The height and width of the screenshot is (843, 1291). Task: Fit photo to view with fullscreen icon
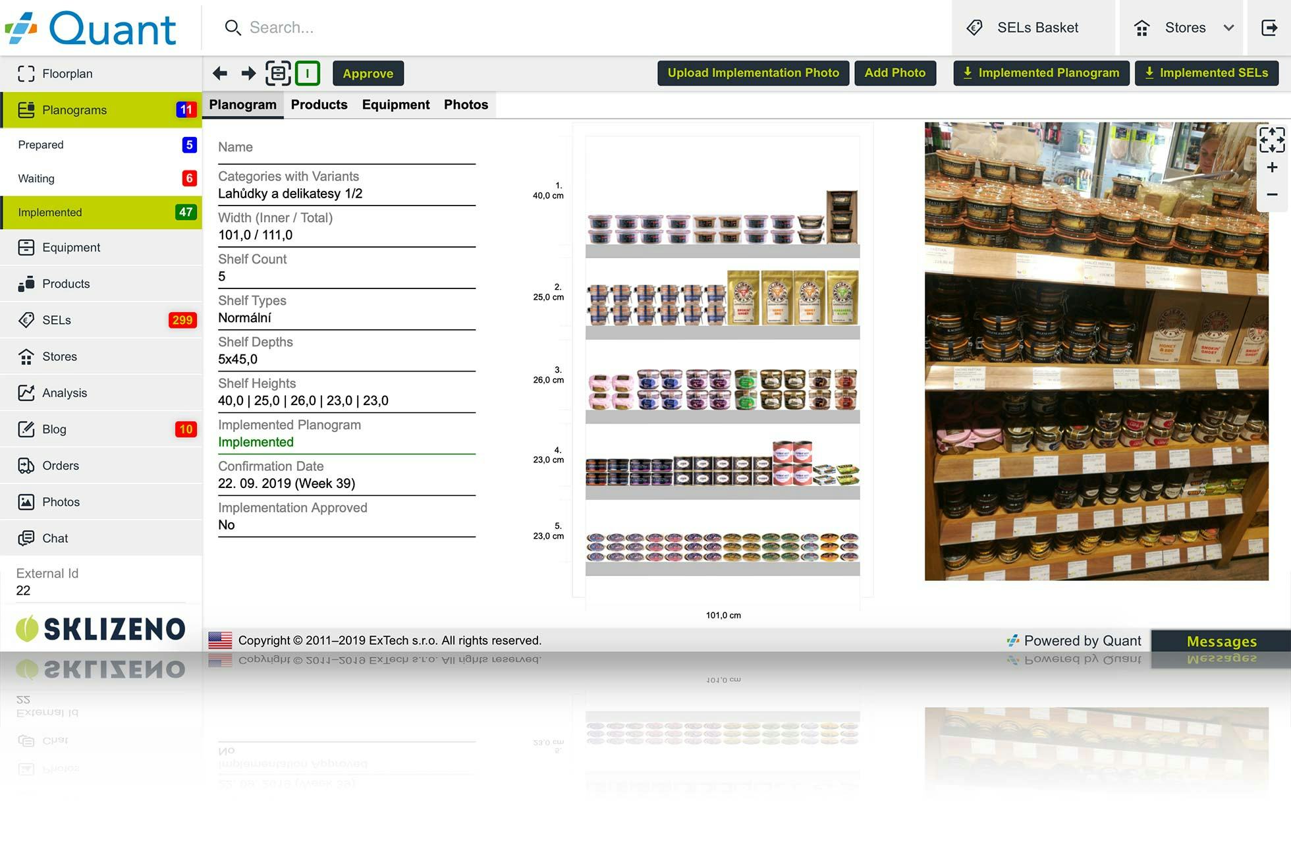1271,140
